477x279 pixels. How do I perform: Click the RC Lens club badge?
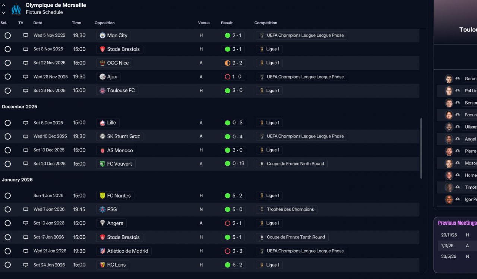tap(102, 265)
